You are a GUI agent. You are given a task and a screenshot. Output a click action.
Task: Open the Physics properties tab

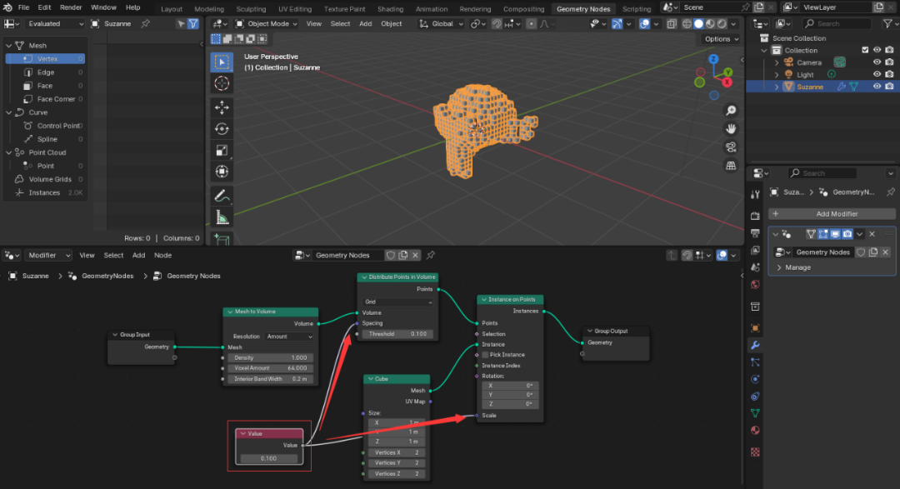(x=755, y=379)
